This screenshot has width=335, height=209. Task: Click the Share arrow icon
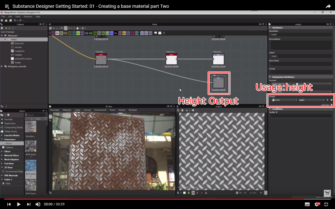pos(328,6)
